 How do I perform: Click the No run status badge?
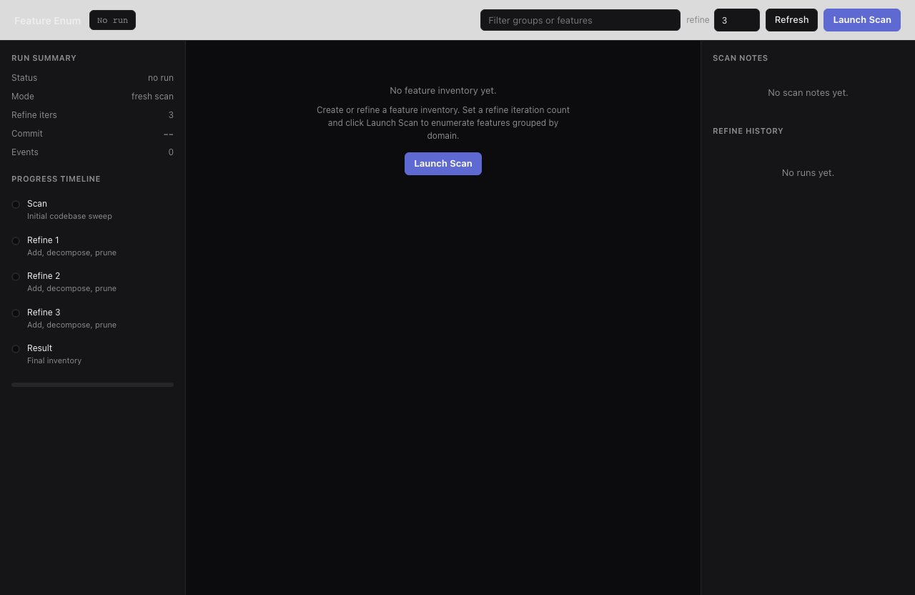click(112, 20)
